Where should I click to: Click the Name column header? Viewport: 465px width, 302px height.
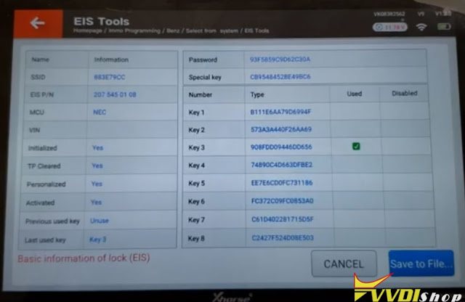[41, 60]
